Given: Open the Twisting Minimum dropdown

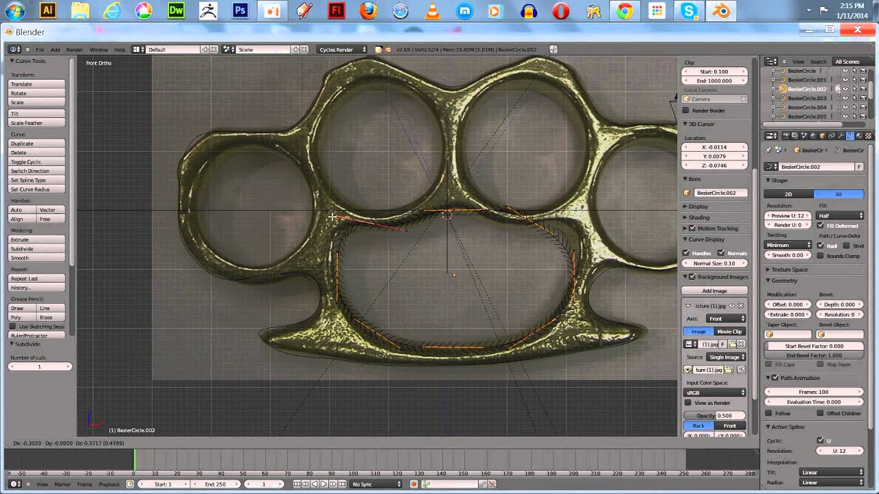Looking at the screenshot, I should [x=788, y=245].
